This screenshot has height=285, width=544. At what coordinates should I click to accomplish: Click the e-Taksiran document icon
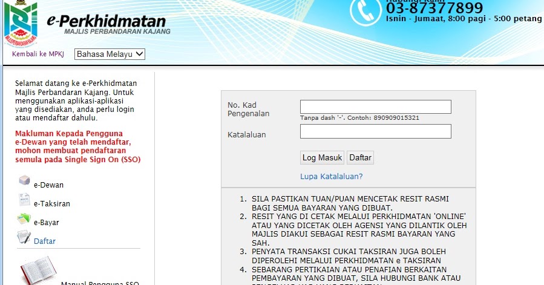point(24,200)
